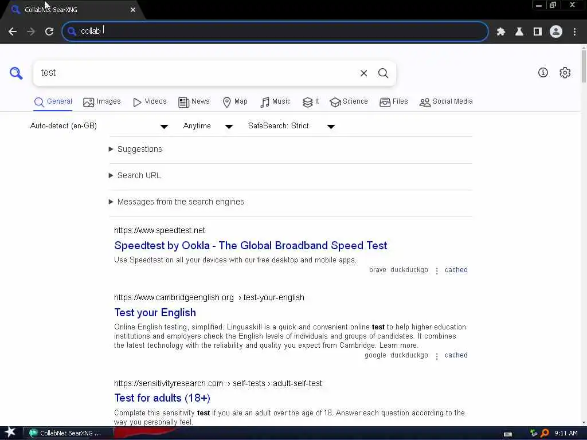The width and height of the screenshot is (587, 440).
Task: Open cached version of Speedtest result
Action: pyautogui.click(x=456, y=270)
